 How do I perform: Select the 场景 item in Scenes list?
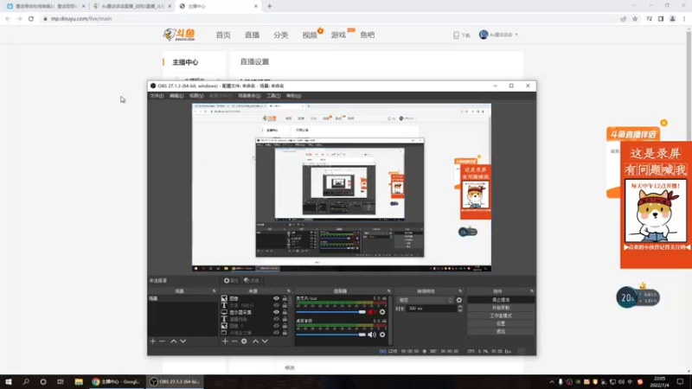point(183,298)
